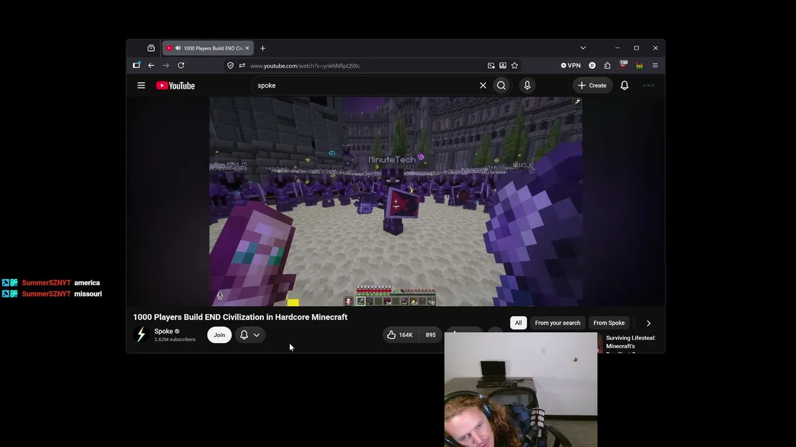Open the Spoke channel name link
This screenshot has width=796, height=447.
coord(164,332)
